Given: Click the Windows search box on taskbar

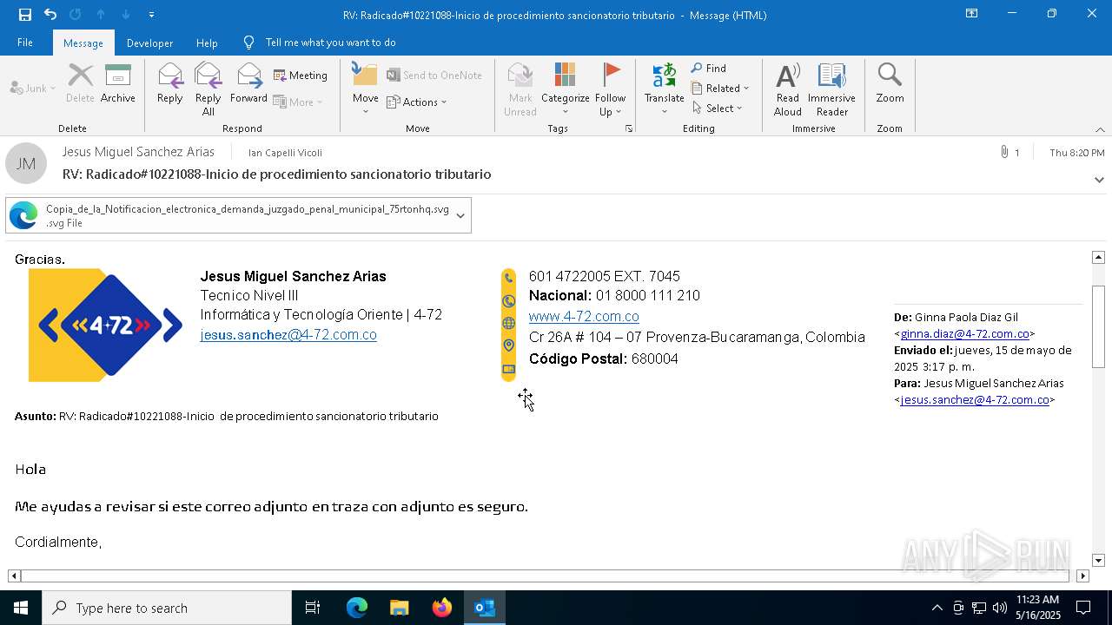Looking at the screenshot, I should tap(167, 608).
